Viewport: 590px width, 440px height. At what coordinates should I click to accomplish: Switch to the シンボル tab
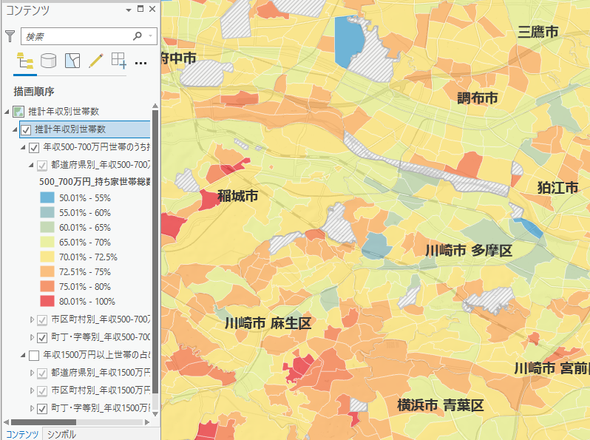[61, 434]
